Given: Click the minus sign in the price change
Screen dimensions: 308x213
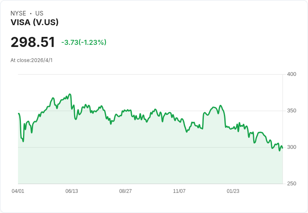Looking at the screenshot, I should [63, 42].
